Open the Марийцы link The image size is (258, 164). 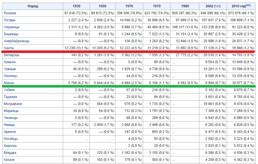click(x=11, y=111)
